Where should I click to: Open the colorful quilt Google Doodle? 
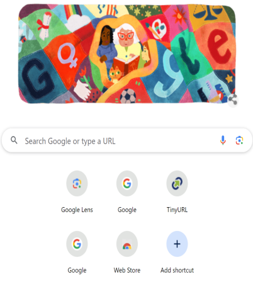coord(127,54)
